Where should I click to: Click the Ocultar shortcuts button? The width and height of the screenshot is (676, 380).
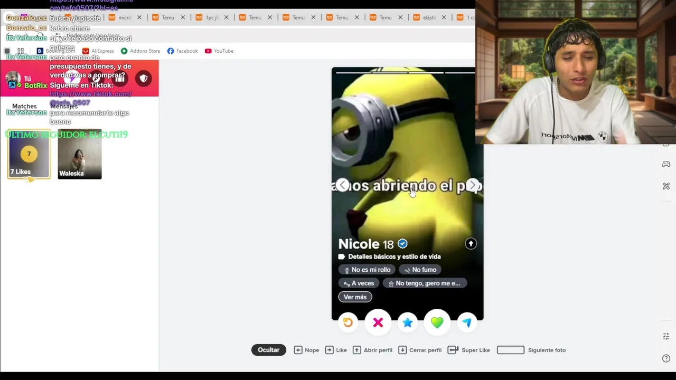269,350
